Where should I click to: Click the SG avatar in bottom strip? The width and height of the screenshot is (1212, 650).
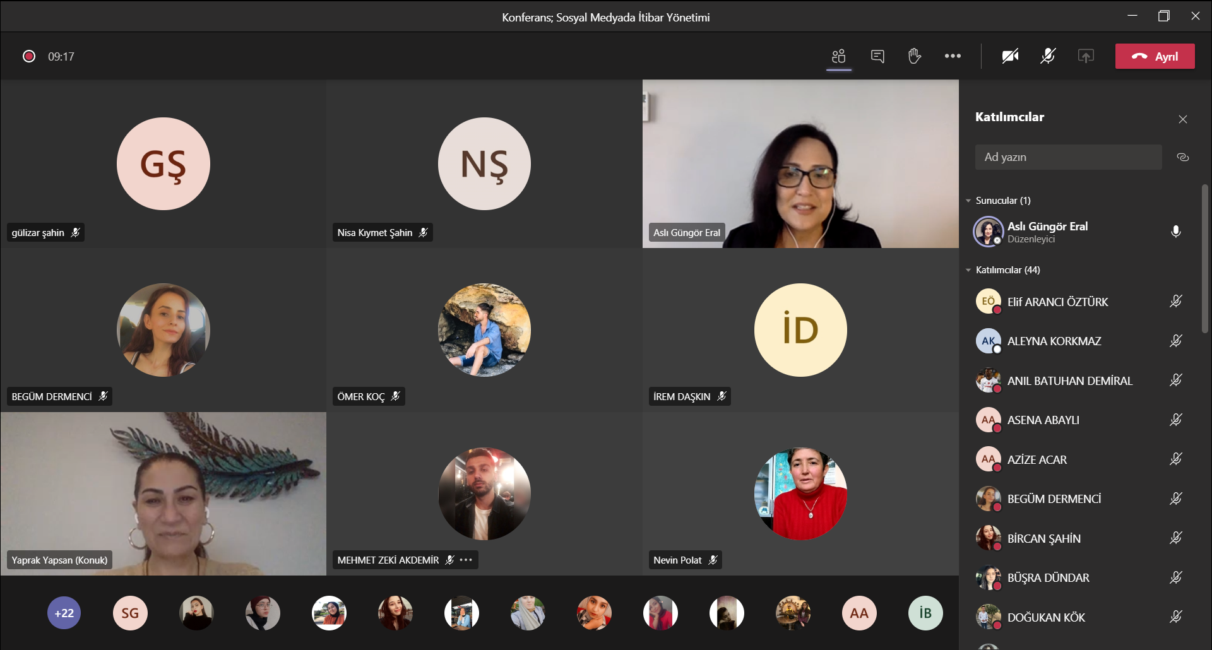[130, 613]
